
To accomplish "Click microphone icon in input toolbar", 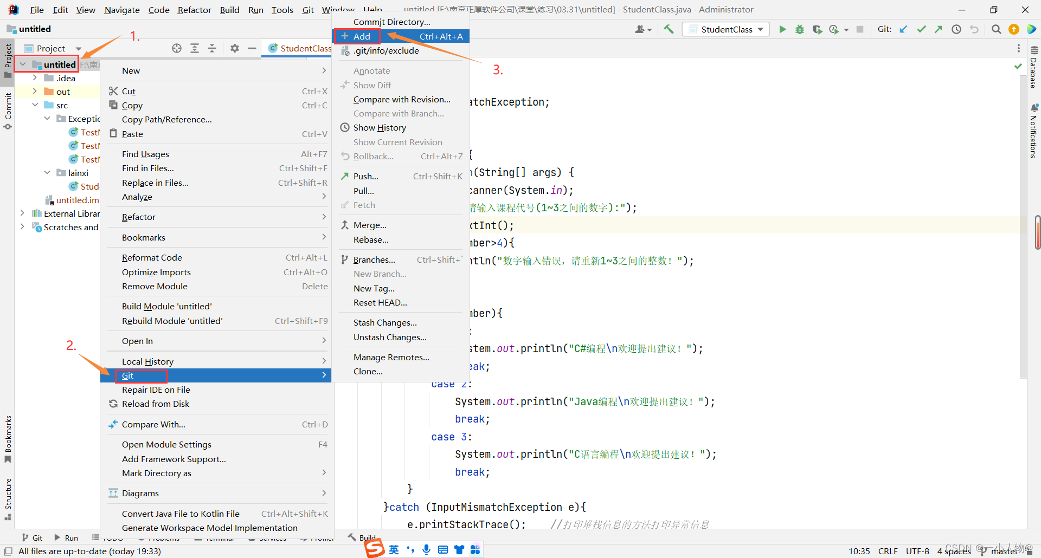I will point(427,549).
